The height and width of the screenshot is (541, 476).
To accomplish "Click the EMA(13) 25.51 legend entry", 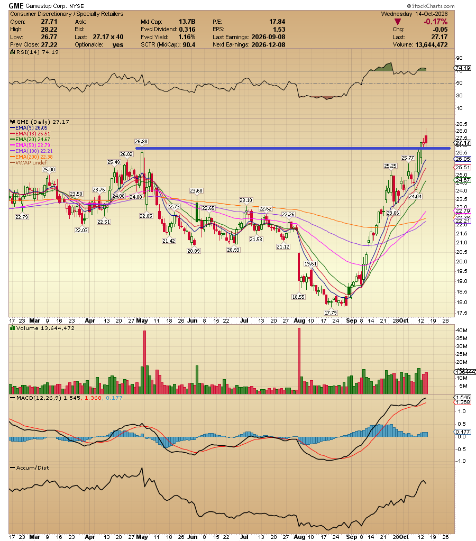I will point(30,133).
